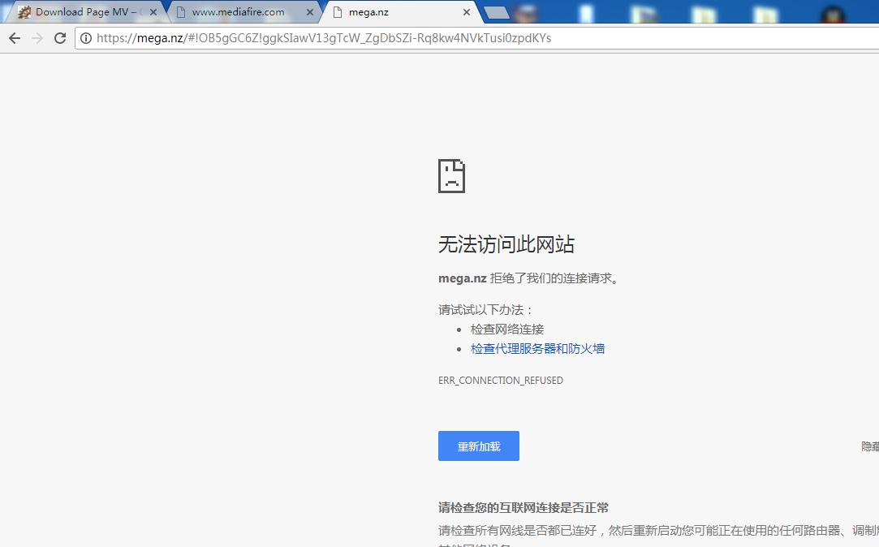Viewport: 879px width, 547px height.
Task: Close the mega.nz tab
Action: pos(467,12)
